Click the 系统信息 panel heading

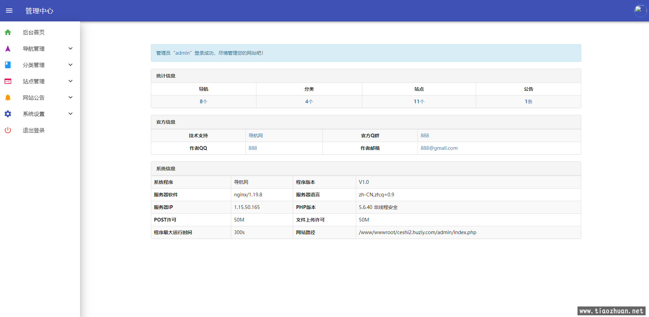(366, 169)
